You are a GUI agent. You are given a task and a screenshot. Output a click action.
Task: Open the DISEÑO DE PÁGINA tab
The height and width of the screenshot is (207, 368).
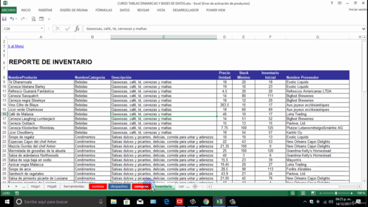pyautogui.click(x=74, y=10)
